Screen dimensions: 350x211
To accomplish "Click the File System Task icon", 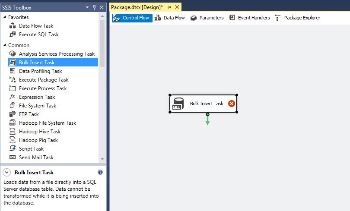I will 13,105.
